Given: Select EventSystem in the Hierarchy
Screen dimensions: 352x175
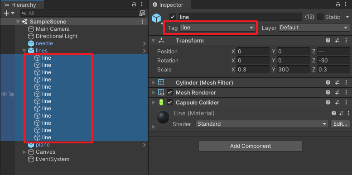Looking at the screenshot, I should click(x=53, y=159).
